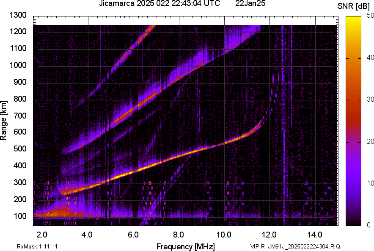Click the VIPIR RIQ filename label

pyautogui.click(x=295, y=246)
